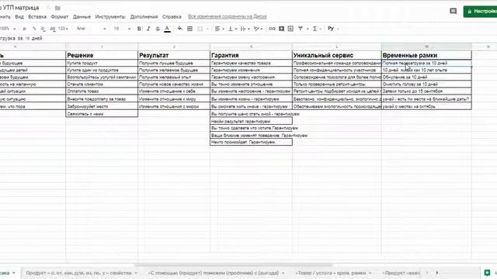The width and height of the screenshot is (497, 279).
Task: Click the insert link icon
Action: click(272, 29)
